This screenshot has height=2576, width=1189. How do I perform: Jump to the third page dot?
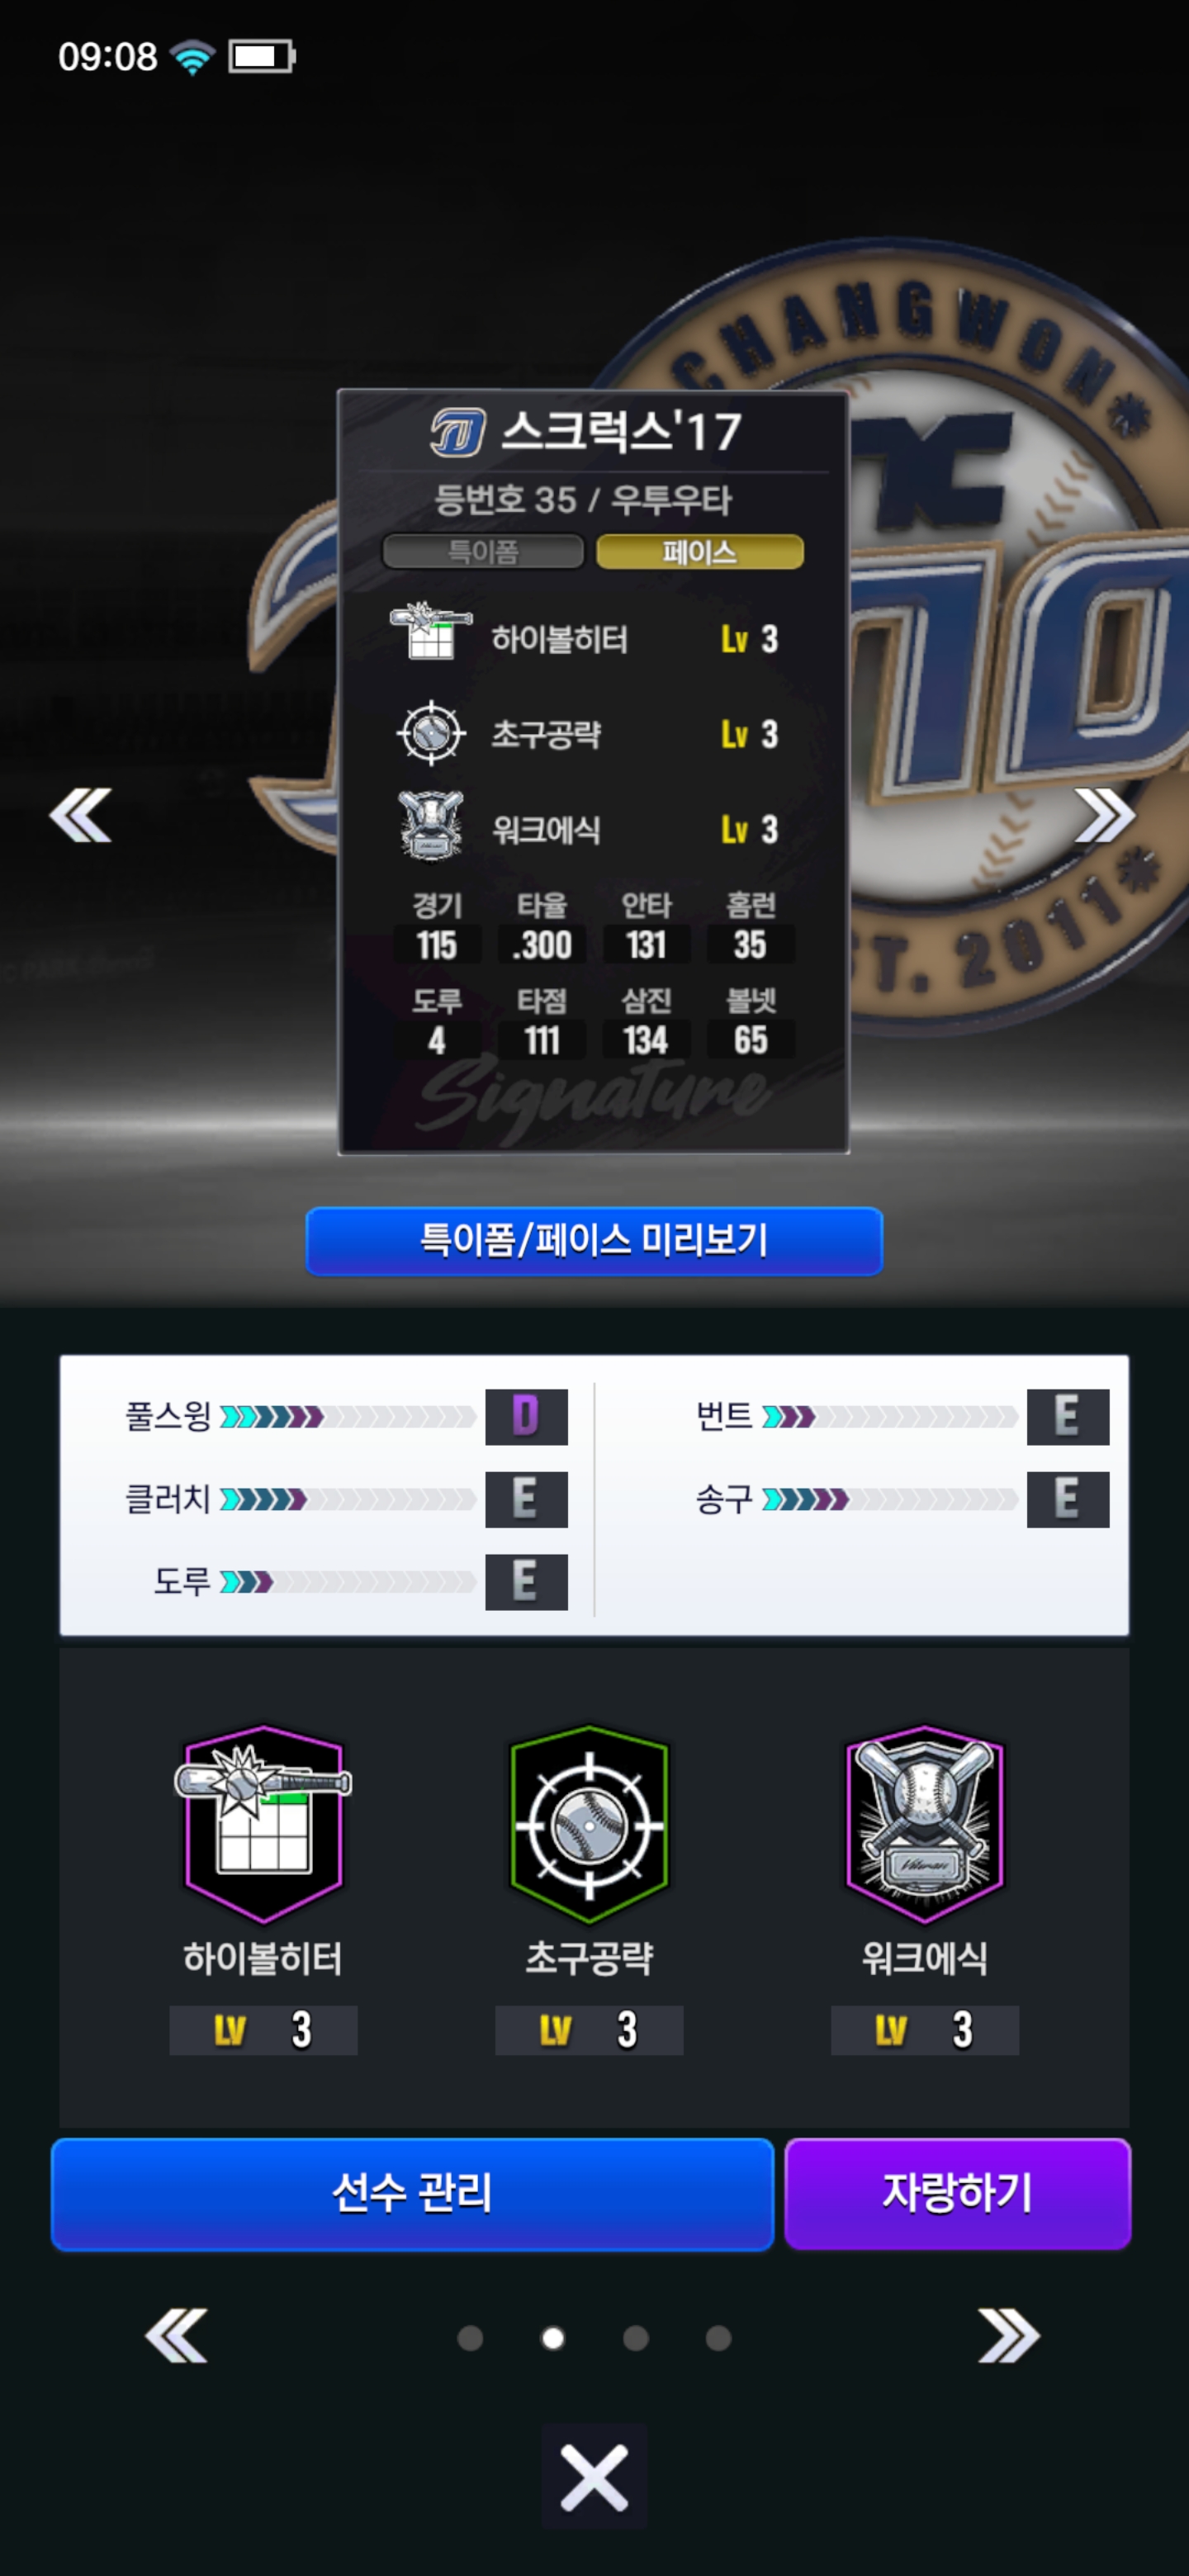pyautogui.click(x=636, y=2338)
